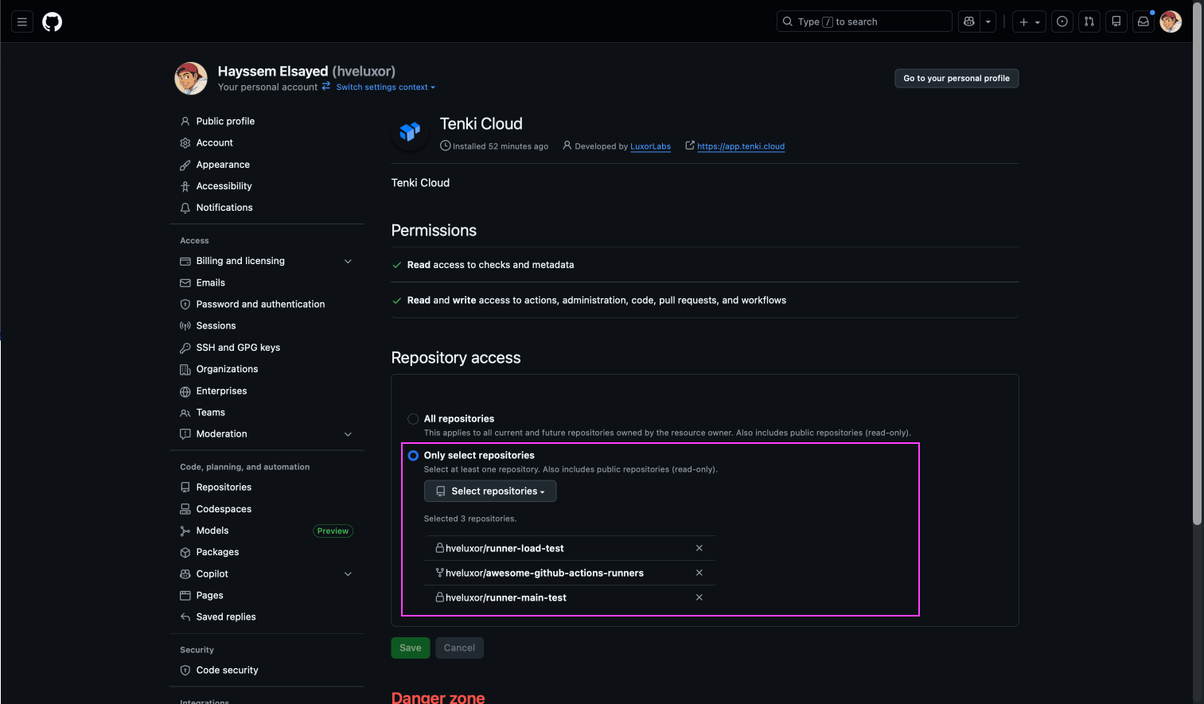Open the LuxorLabs developer link
Image resolution: width=1204 pixels, height=704 pixels.
pos(650,146)
